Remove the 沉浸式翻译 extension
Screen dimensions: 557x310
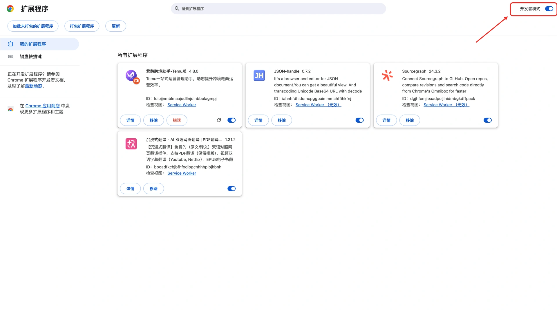(153, 189)
